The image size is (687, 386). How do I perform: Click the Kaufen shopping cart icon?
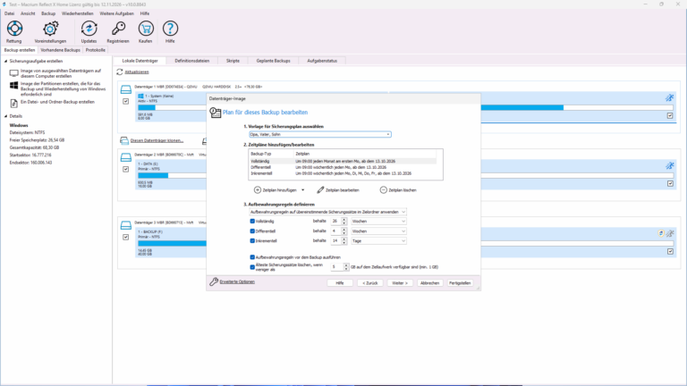click(146, 29)
